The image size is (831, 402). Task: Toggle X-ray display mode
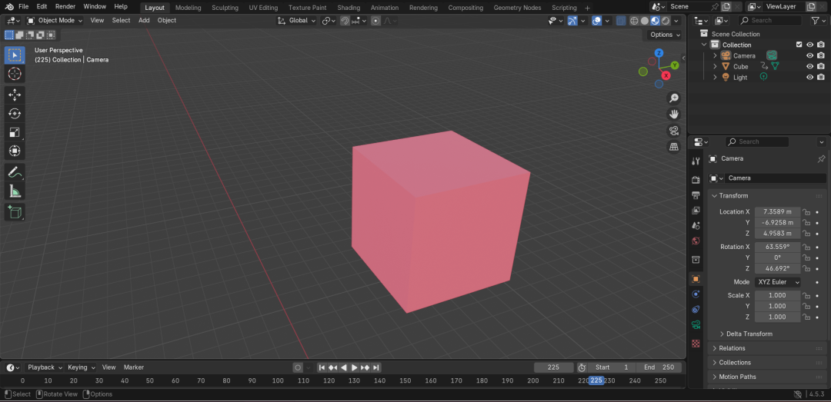(x=621, y=21)
